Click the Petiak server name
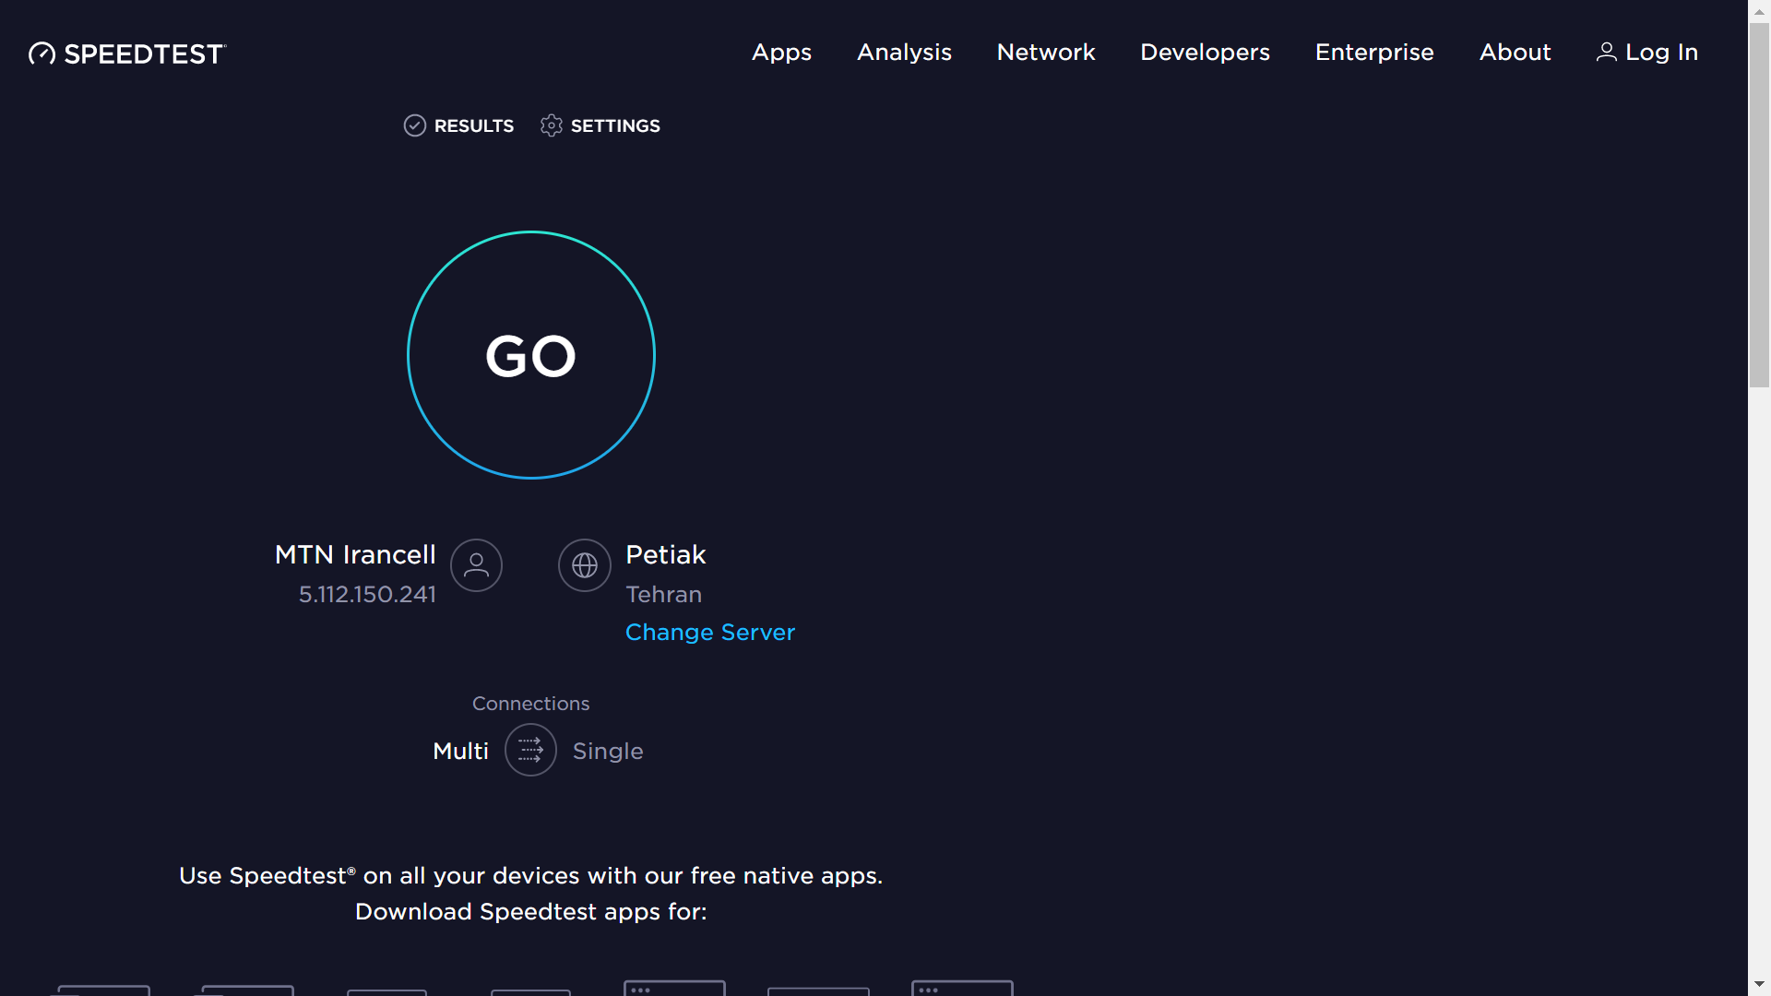Image resolution: width=1771 pixels, height=996 pixels. 666,555
